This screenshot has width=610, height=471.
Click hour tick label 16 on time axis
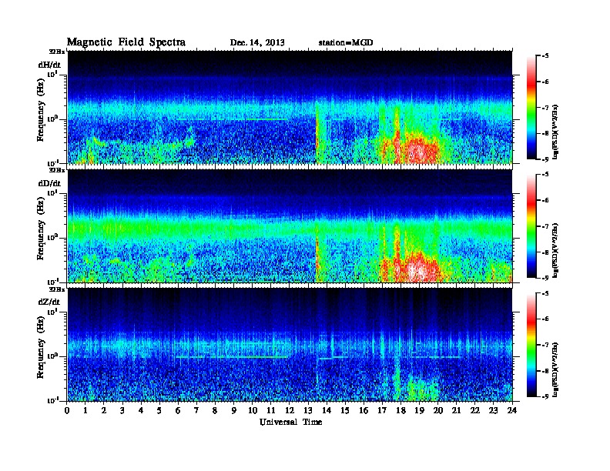click(x=364, y=411)
